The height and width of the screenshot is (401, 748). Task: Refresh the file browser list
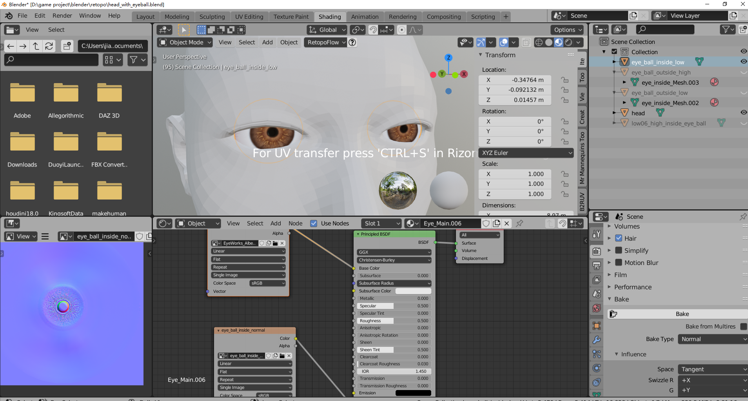pyautogui.click(x=49, y=46)
